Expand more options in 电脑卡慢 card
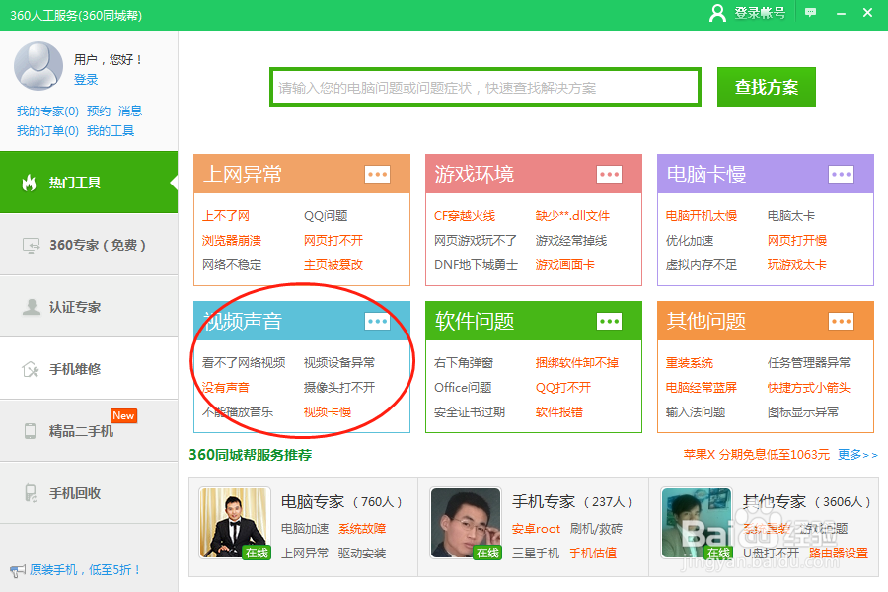 (841, 174)
